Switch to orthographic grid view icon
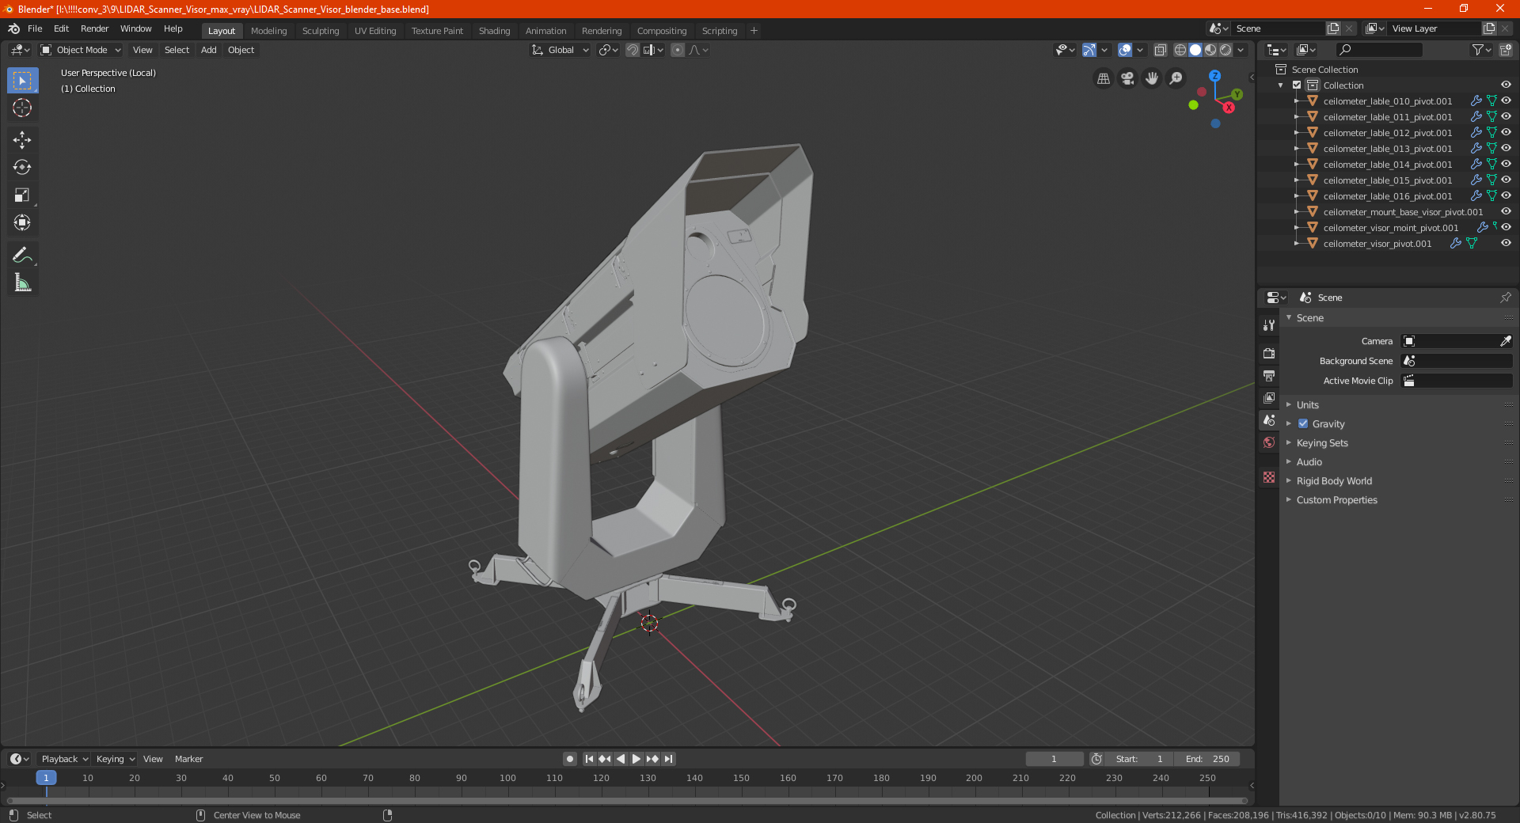Screen dimensions: 1520x823 coord(1103,78)
